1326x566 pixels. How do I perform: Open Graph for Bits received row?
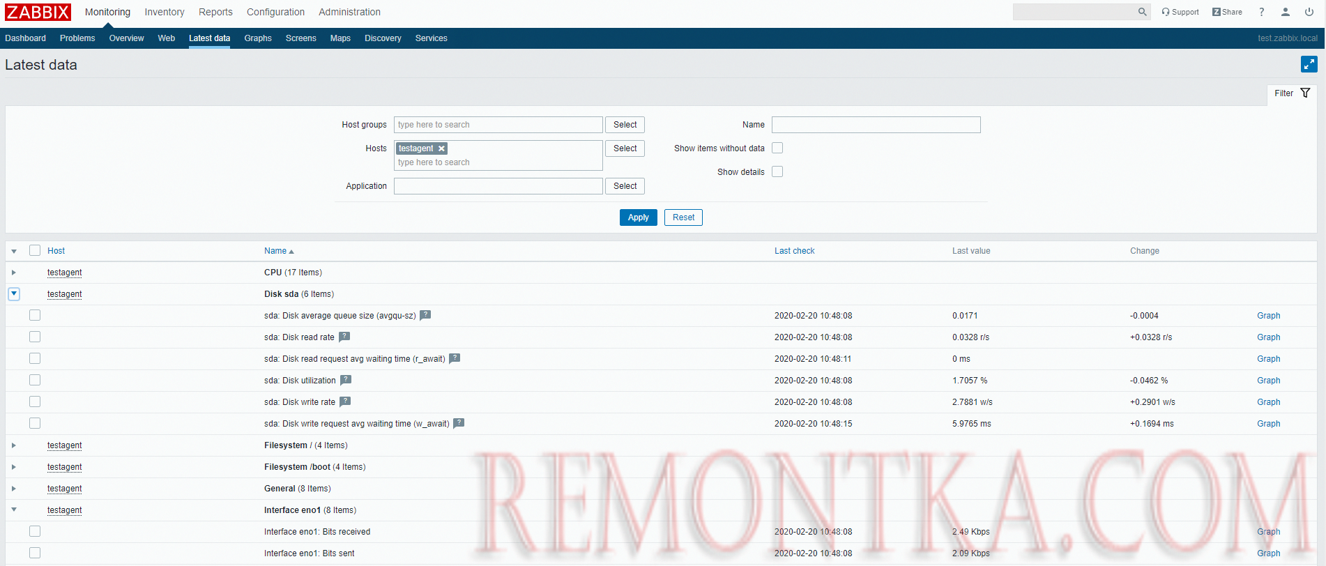tap(1268, 532)
